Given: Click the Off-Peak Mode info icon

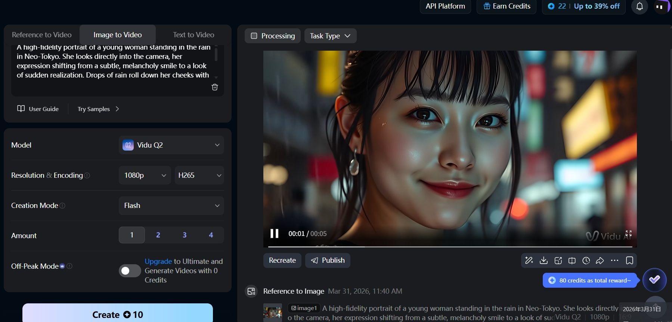Looking at the screenshot, I should pyautogui.click(x=69, y=266).
